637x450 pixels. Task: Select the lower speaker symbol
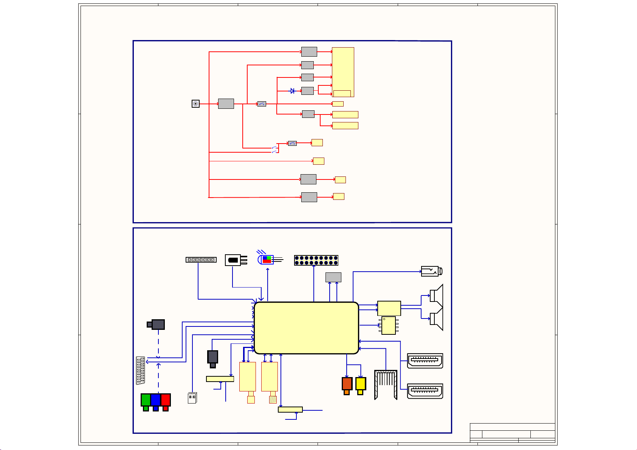point(436,319)
